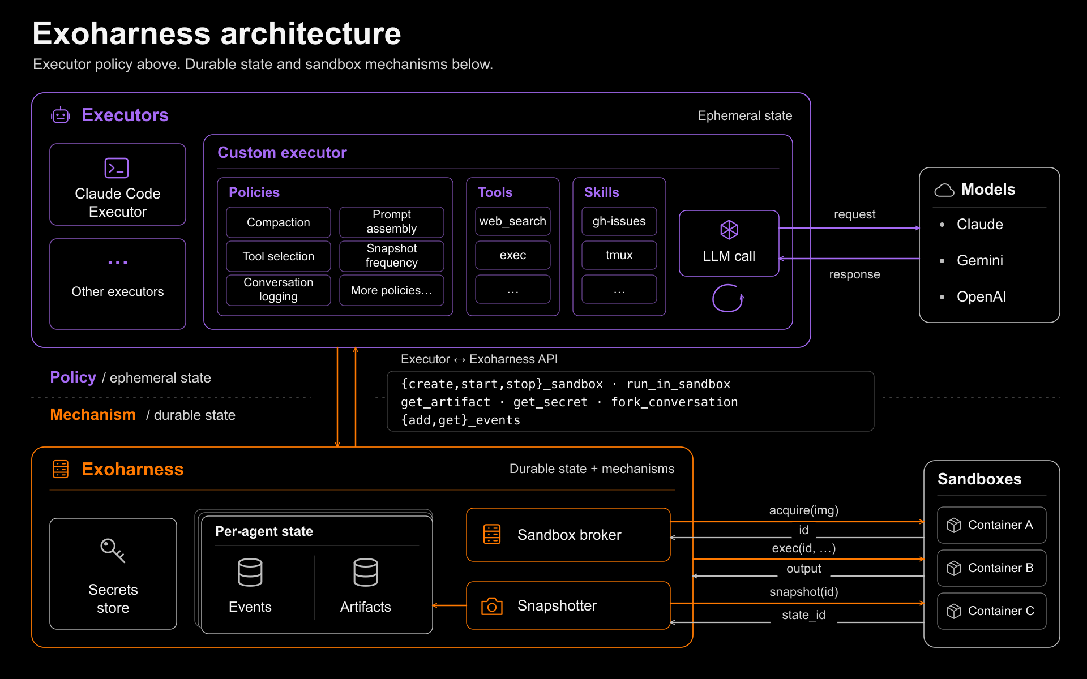Click the Custom executor heading

click(x=282, y=153)
